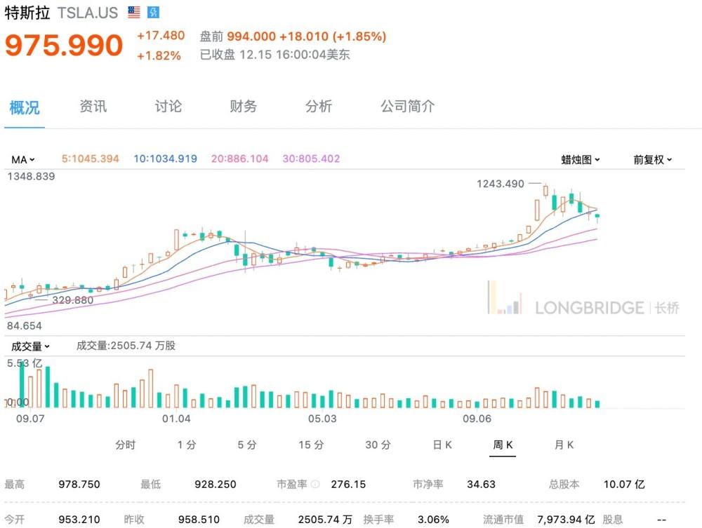702x528 pixels.
Task: Select the 分时 chart period
Action: 126,445
